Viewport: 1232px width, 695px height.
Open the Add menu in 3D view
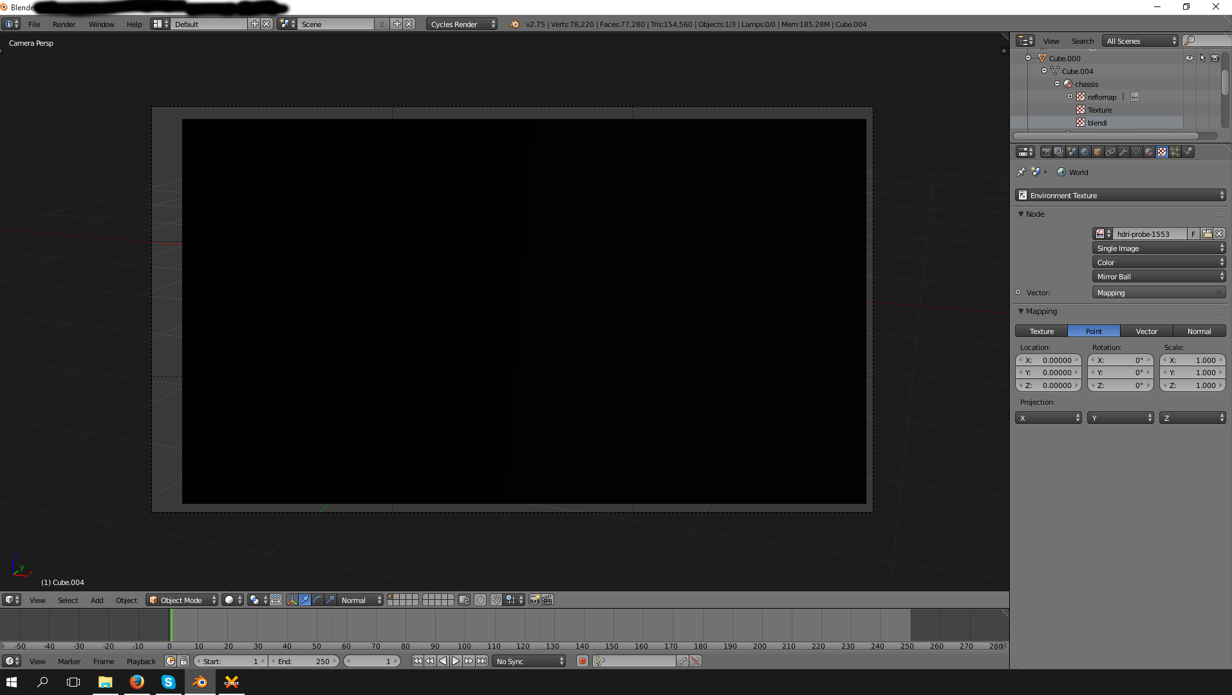97,600
